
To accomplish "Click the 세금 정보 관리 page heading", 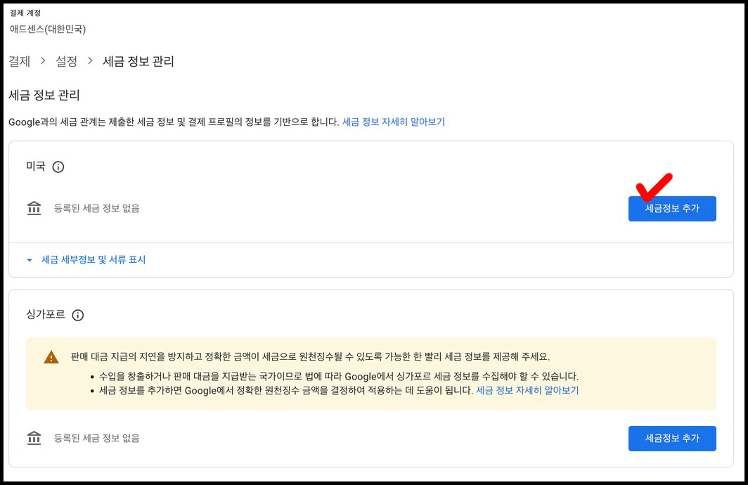I will [44, 96].
